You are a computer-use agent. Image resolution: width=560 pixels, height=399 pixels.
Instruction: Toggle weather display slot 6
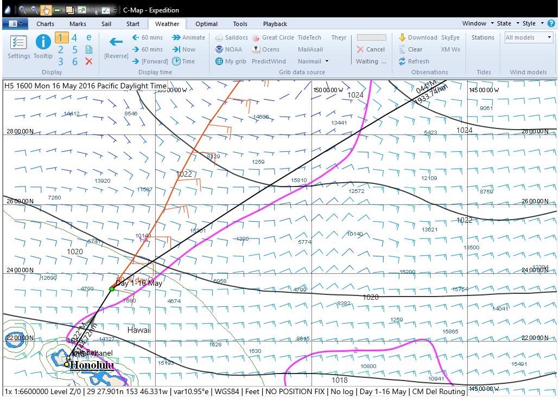click(74, 61)
